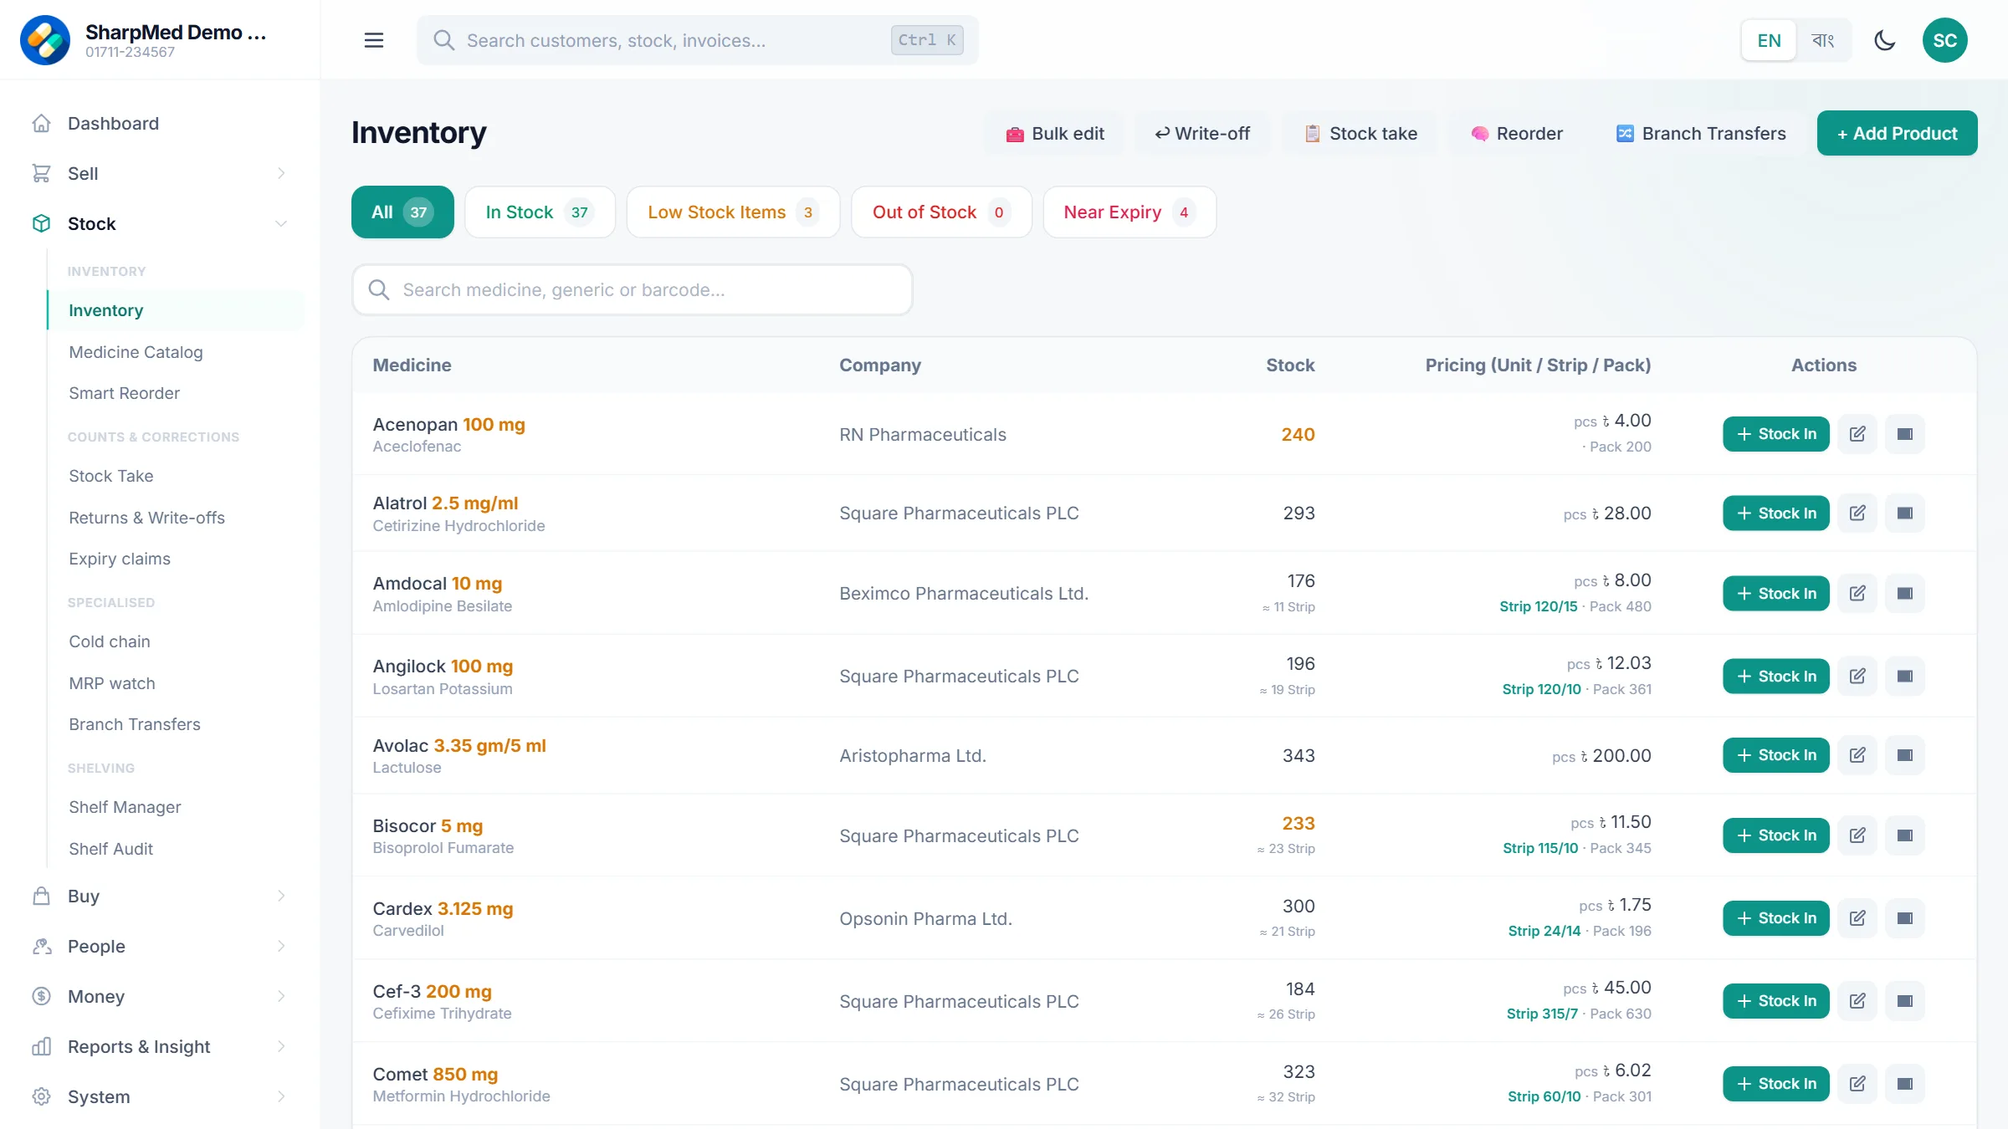This screenshot has width=2008, height=1129.
Task: Open Dashboard from sidebar
Action: click(x=113, y=124)
